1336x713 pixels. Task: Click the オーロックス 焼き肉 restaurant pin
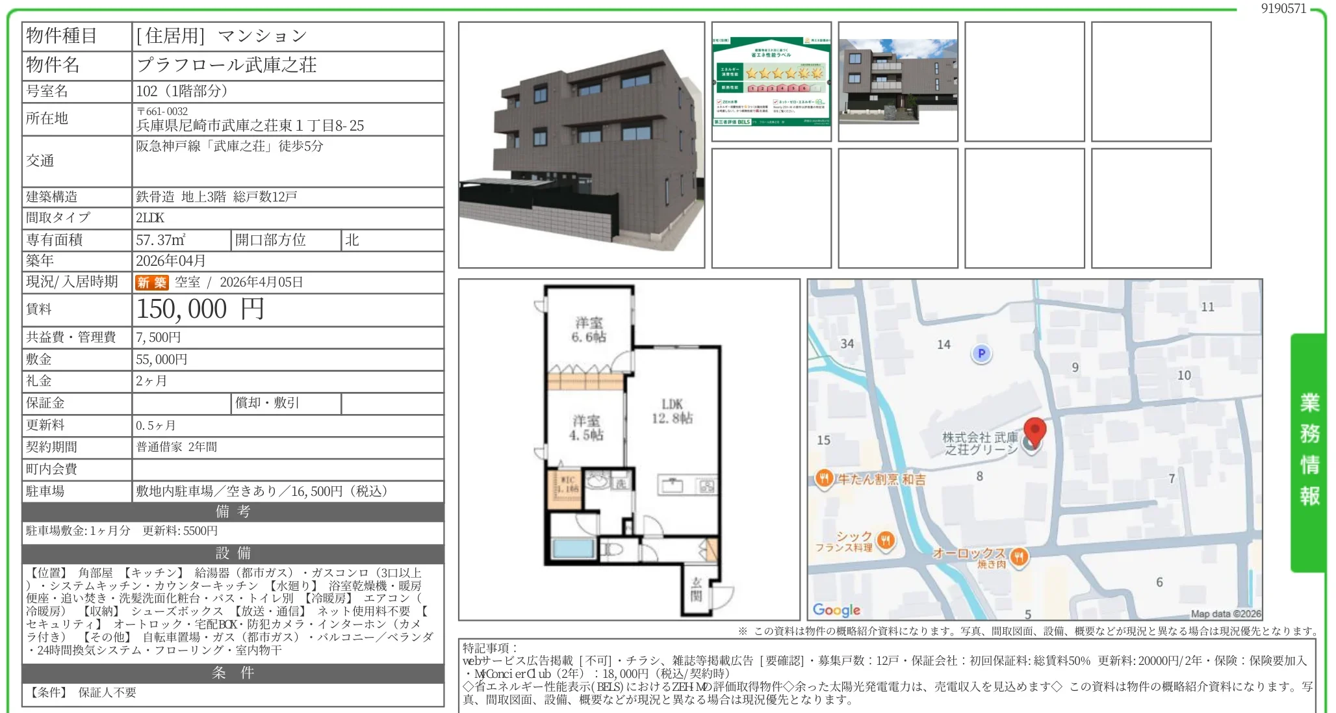(x=1018, y=556)
